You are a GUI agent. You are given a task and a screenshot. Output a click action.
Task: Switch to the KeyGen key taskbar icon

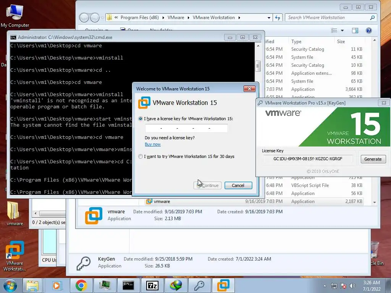point(199,285)
